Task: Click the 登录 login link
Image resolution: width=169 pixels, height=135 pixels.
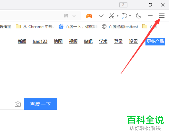Action: point(118,41)
